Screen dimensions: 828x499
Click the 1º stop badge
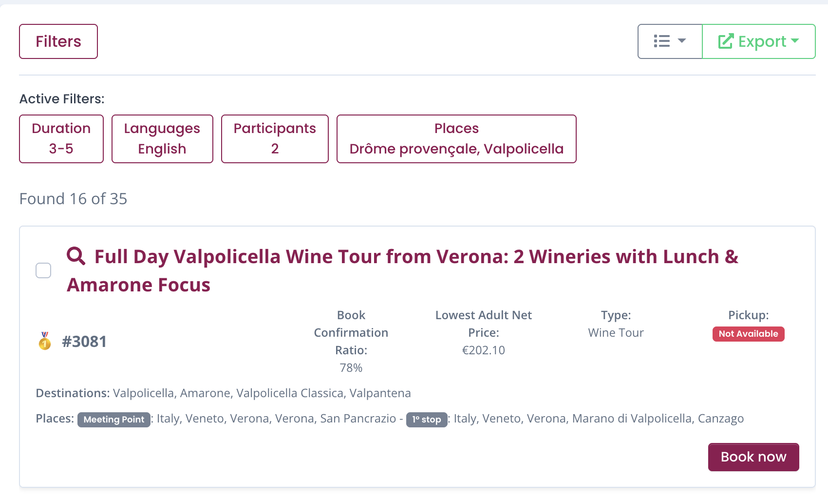click(427, 420)
